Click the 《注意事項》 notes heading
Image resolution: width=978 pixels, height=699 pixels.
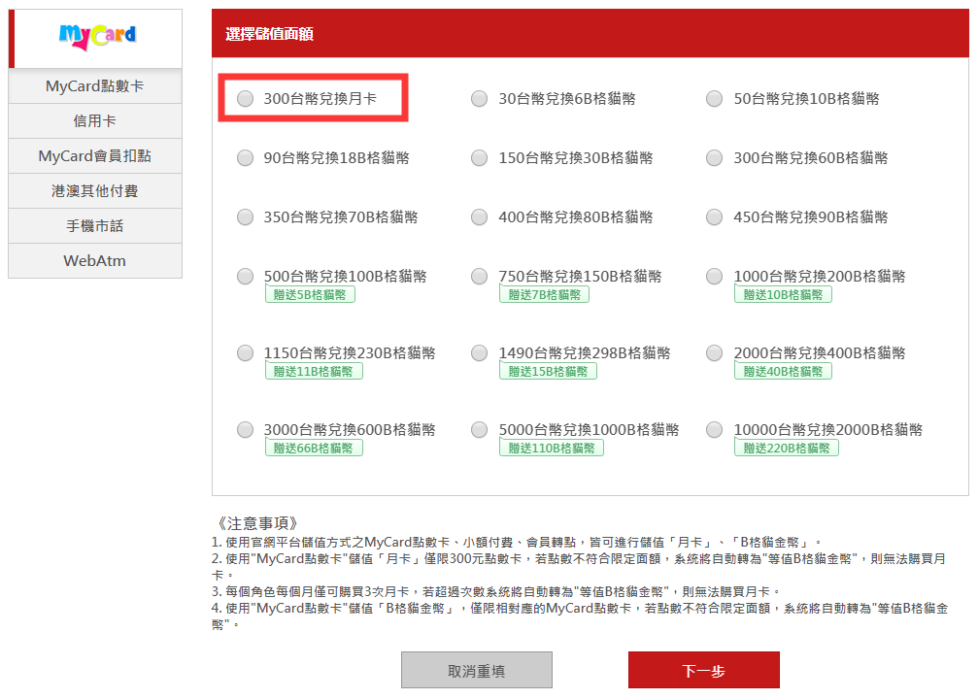click(256, 523)
